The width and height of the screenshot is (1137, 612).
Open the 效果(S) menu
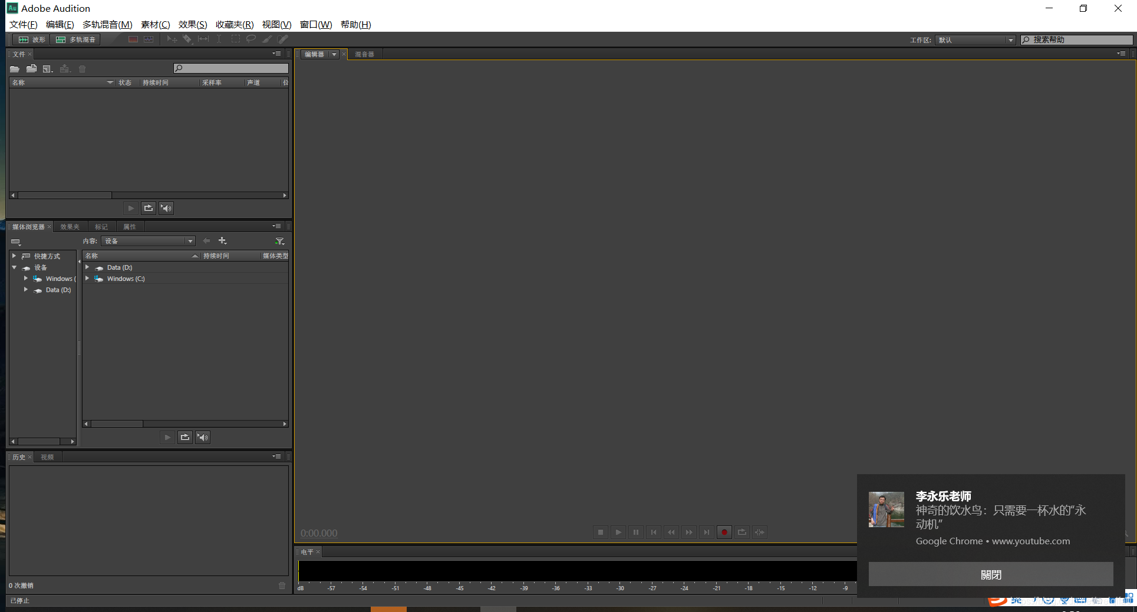(x=192, y=24)
